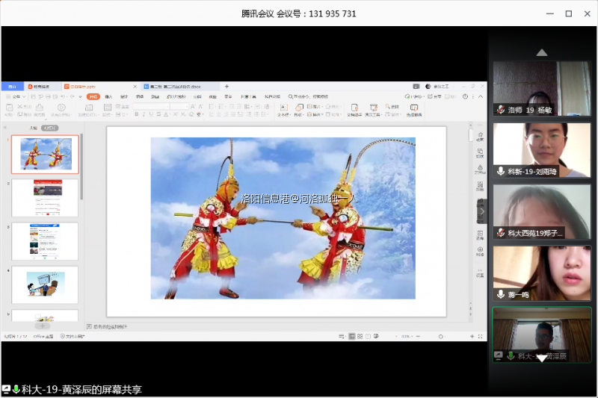Collapse the participant video sidebar using the chevron

[x=482, y=211]
